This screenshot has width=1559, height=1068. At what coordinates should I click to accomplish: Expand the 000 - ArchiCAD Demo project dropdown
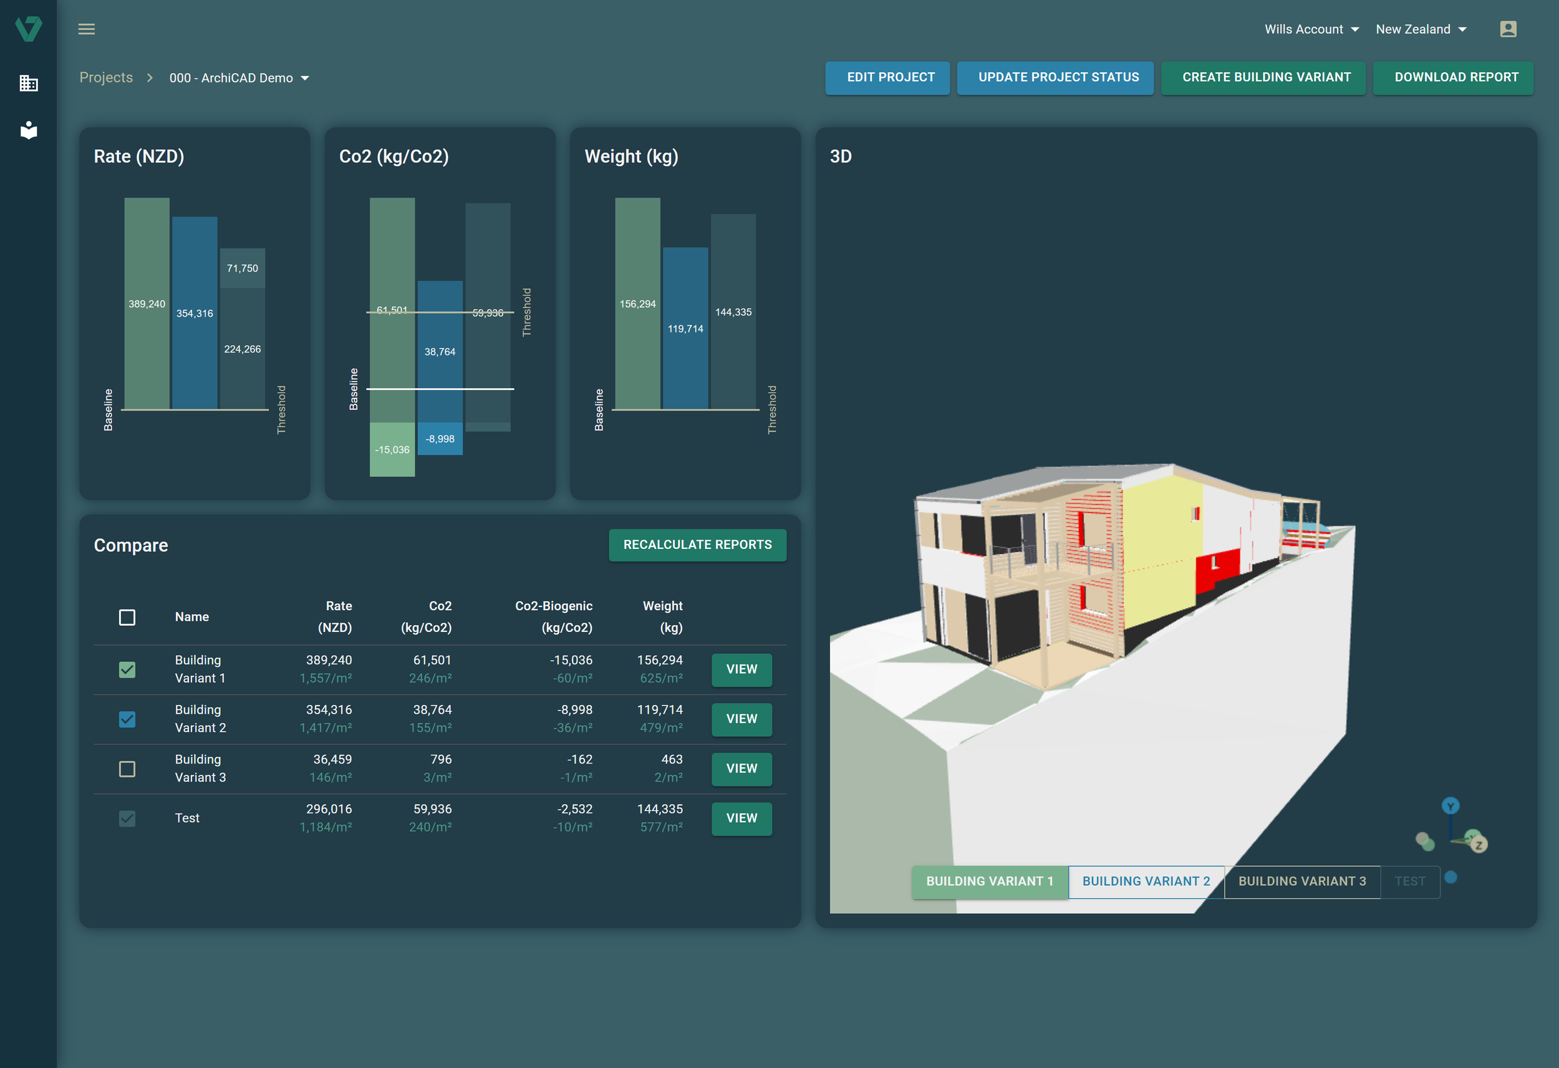tap(239, 78)
